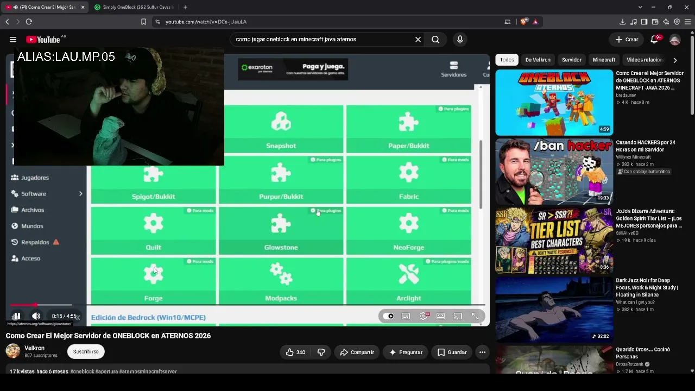Toggle the autoplay switch
Screen dimensions: 695x391
coord(388,316)
